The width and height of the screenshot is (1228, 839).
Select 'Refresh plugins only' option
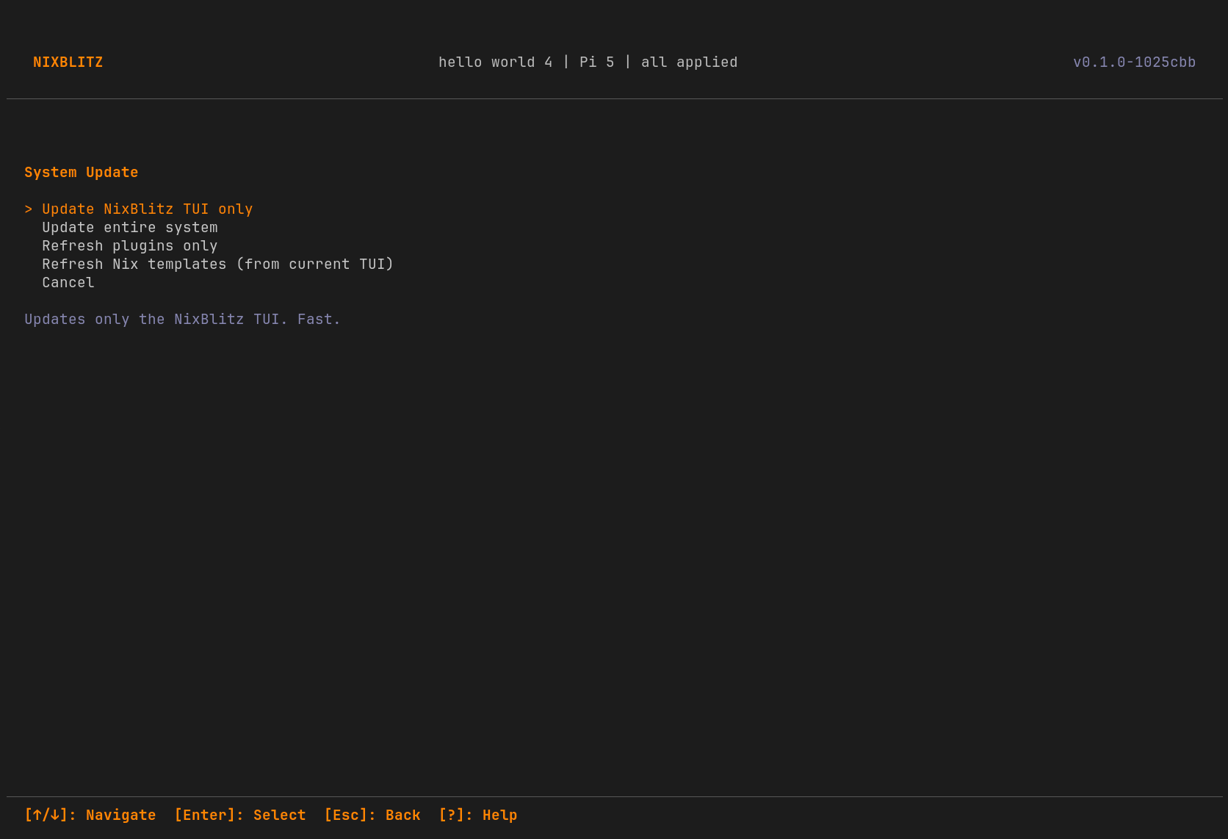[x=130, y=246]
